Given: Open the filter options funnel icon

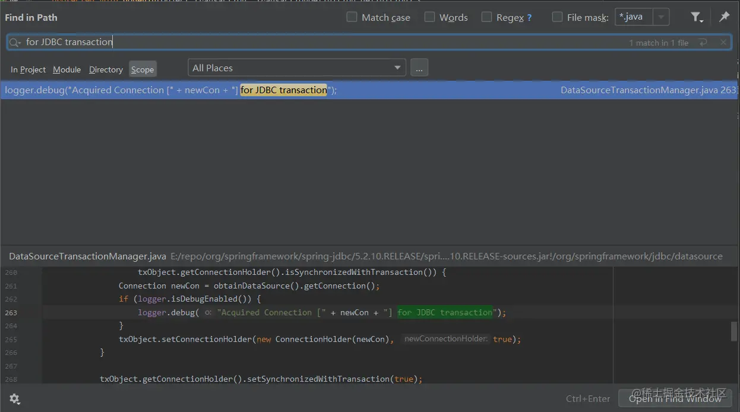Looking at the screenshot, I should pos(697,17).
